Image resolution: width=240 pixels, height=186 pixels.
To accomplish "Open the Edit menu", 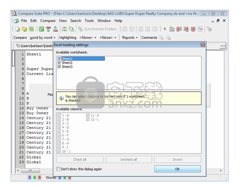I will (x=33, y=21).
